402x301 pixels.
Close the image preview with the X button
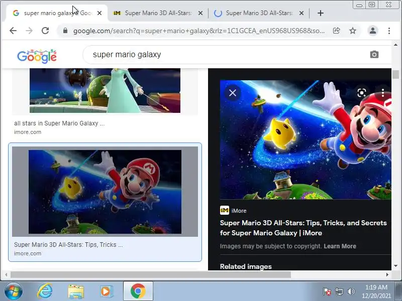tap(233, 93)
